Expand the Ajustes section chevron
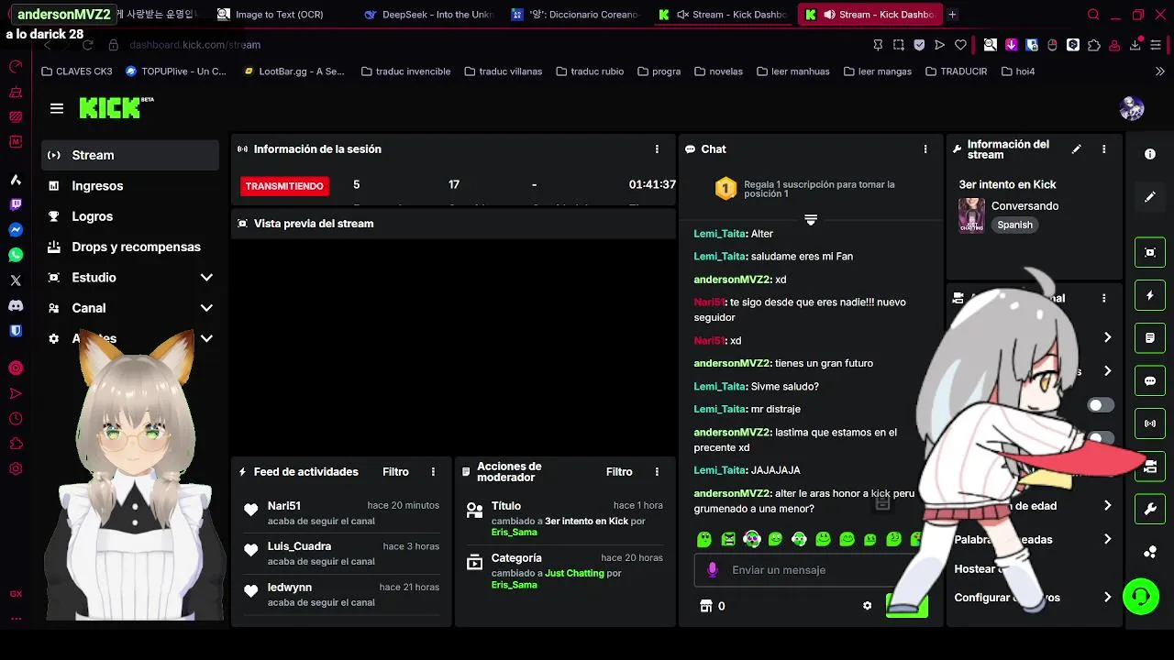Screen dimensions: 1174x660 point(206,338)
